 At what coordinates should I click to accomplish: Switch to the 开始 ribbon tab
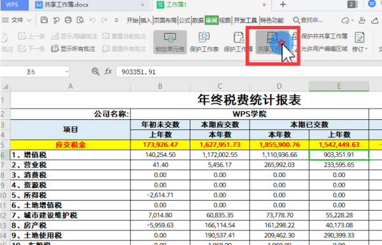click(132, 20)
